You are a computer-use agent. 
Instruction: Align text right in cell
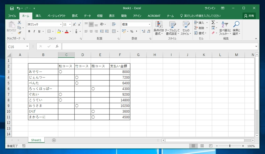pyautogui.click(x=96, y=31)
